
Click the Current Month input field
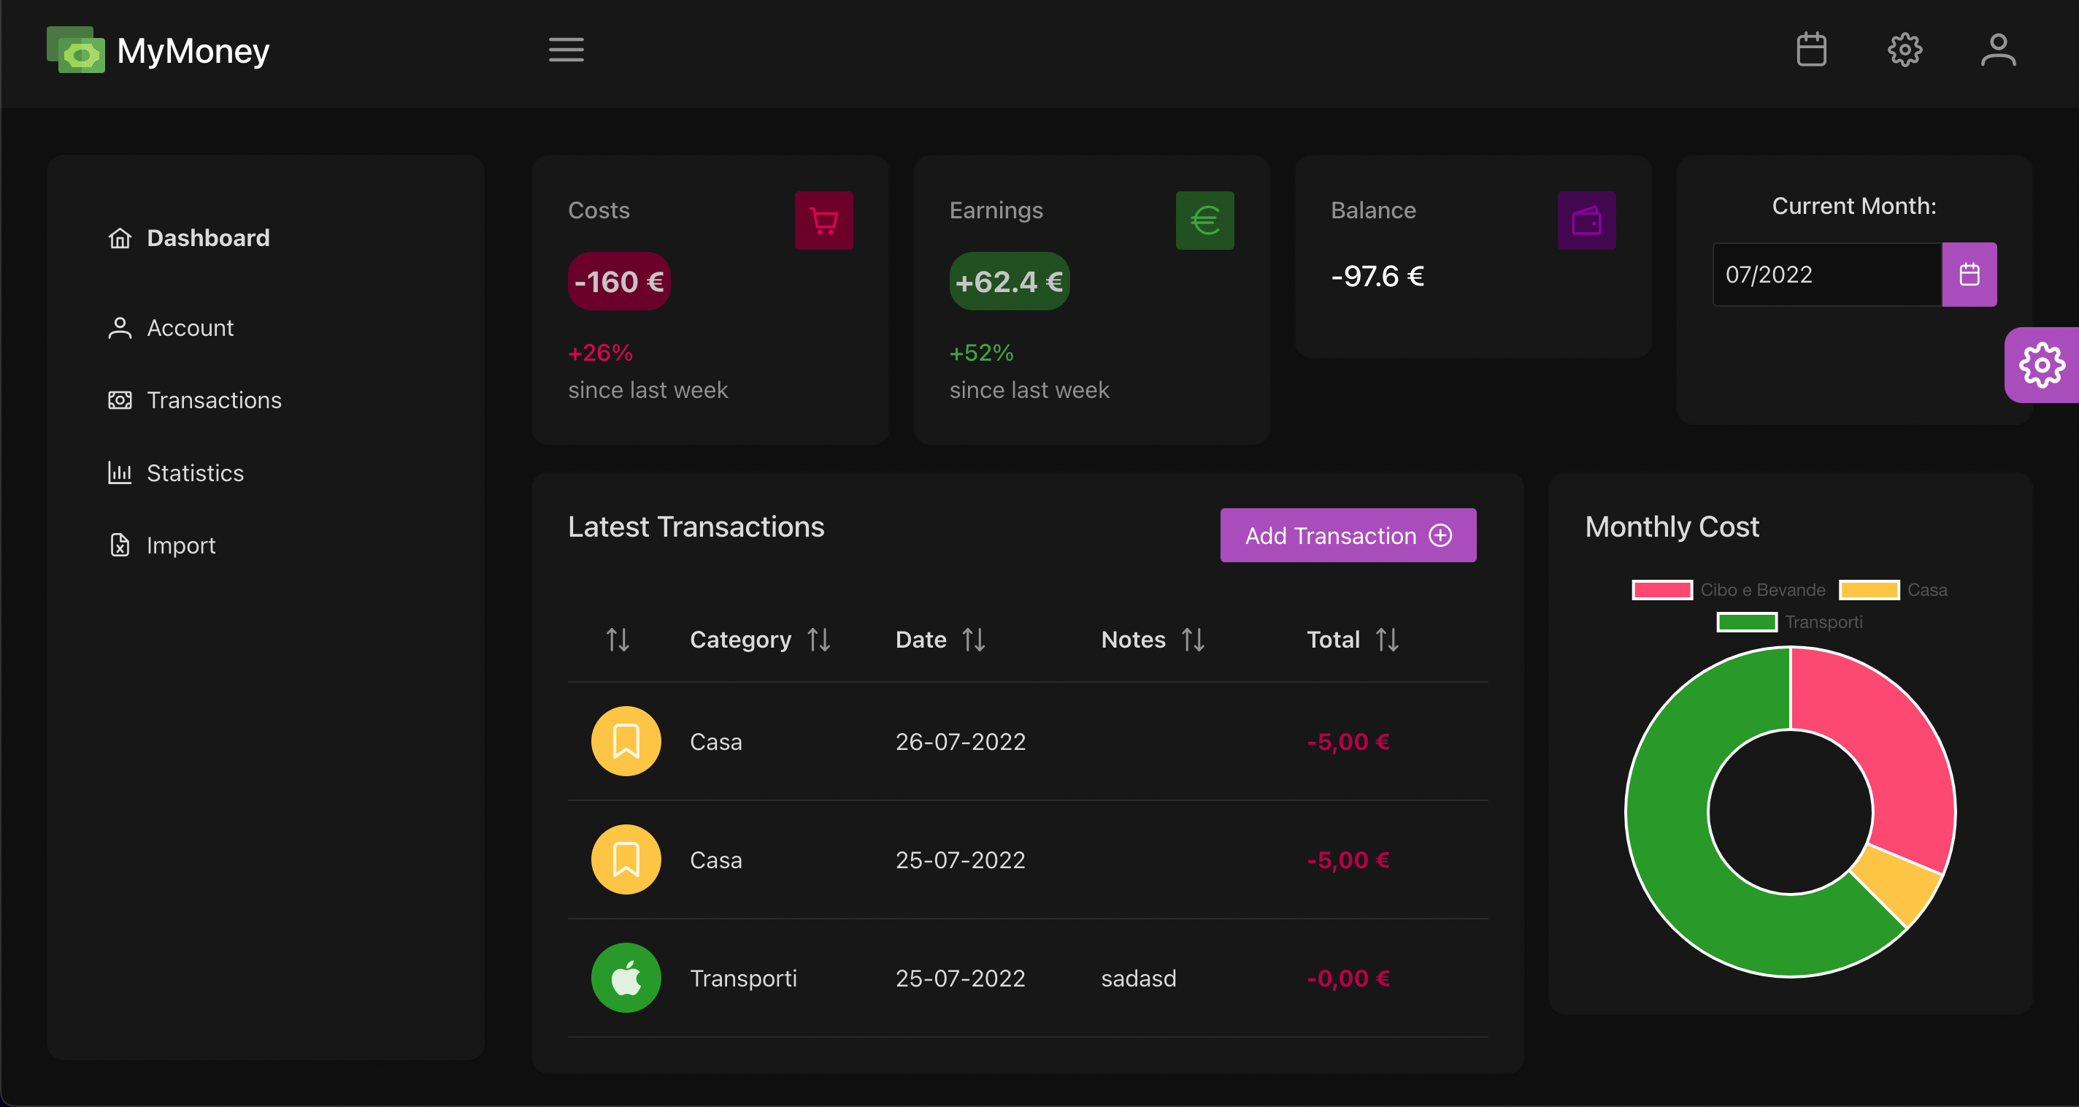click(x=1826, y=275)
